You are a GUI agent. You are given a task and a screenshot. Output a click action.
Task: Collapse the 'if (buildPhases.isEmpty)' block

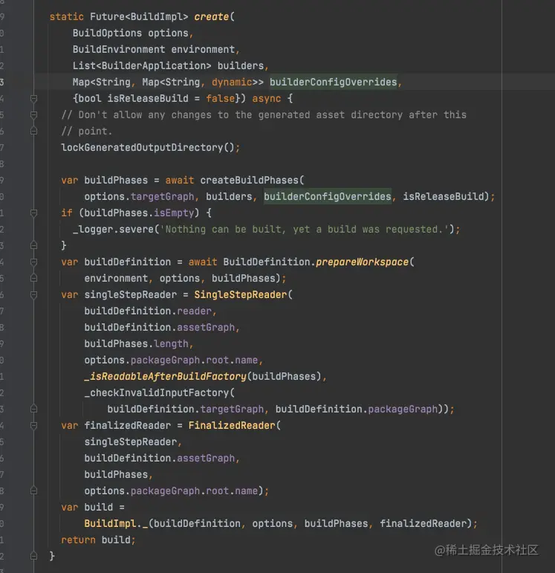(33, 213)
